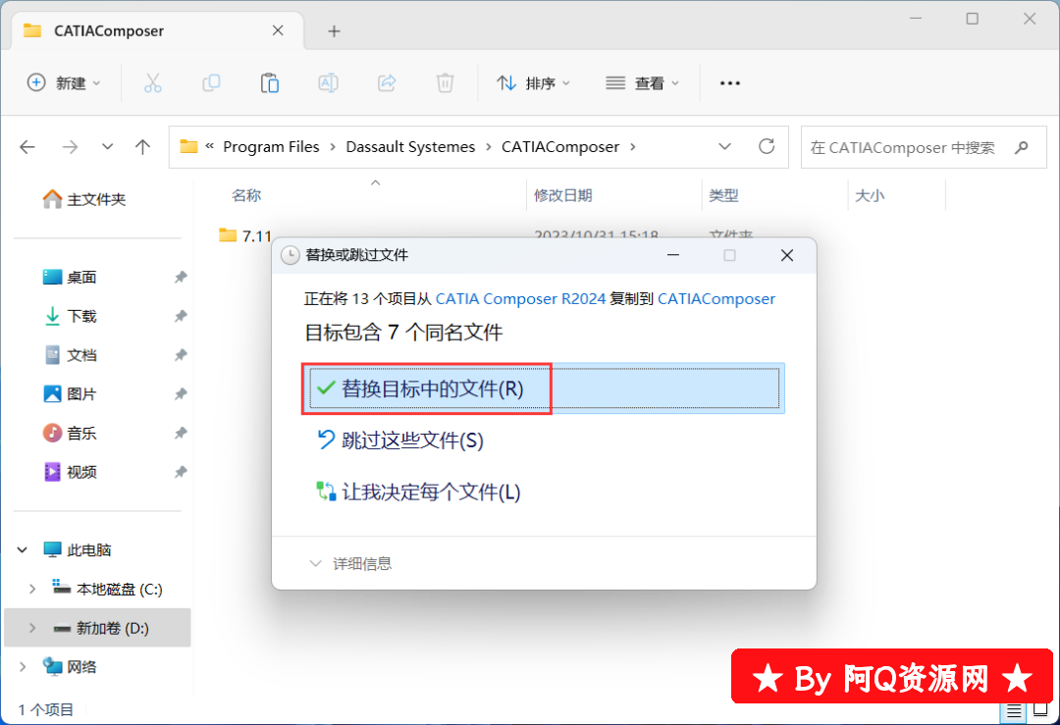This screenshot has height=725, width=1060.
Task: Go up one folder level
Action: point(142,146)
